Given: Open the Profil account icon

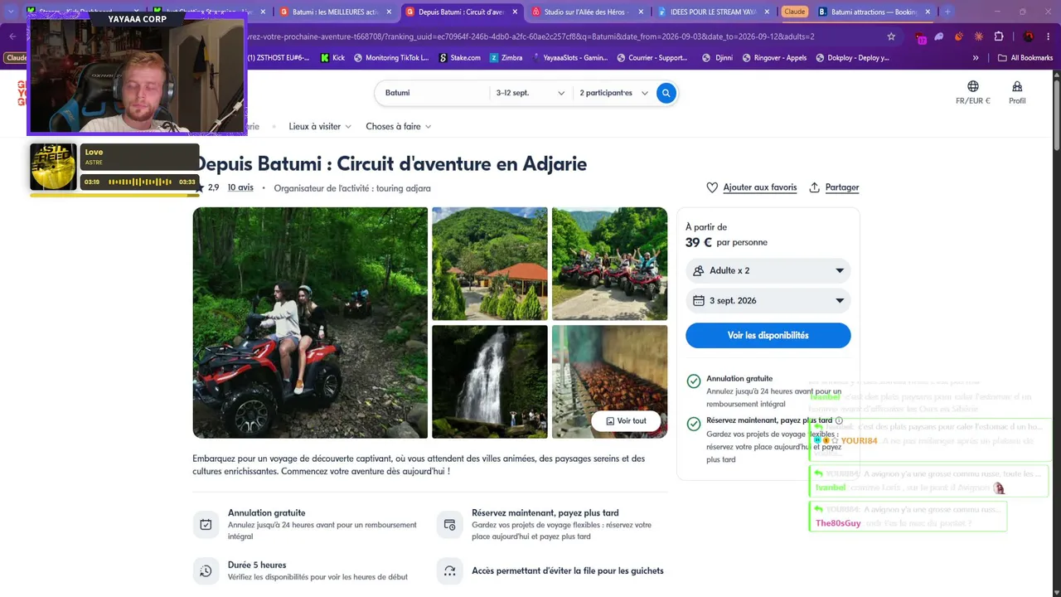Looking at the screenshot, I should tap(1017, 92).
